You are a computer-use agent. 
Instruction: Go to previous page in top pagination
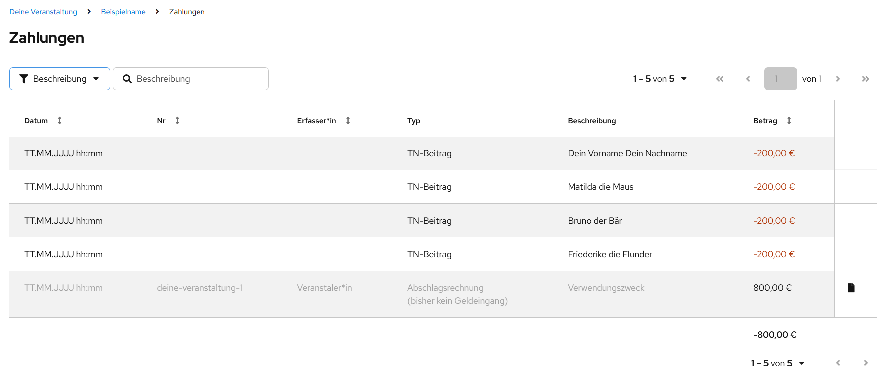(748, 79)
